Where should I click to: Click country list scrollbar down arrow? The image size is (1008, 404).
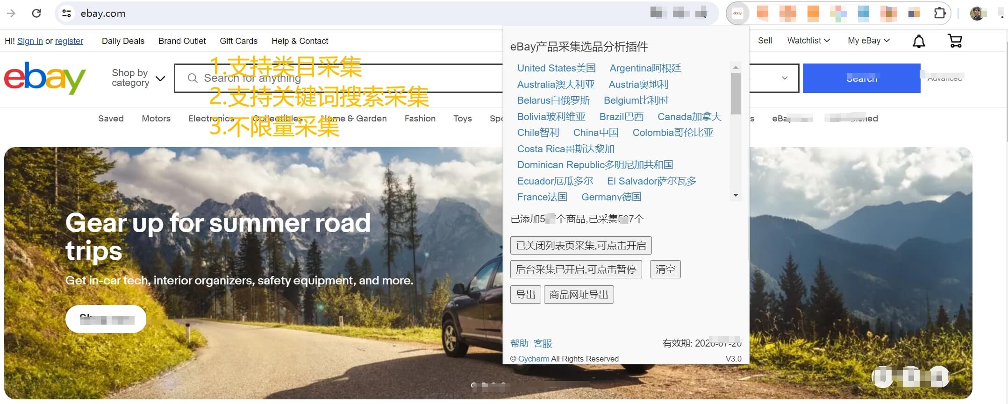[x=736, y=195]
